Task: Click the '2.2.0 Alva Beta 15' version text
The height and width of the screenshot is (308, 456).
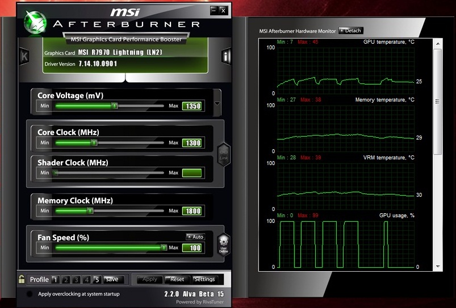Action: pyautogui.click(x=194, y=294)
